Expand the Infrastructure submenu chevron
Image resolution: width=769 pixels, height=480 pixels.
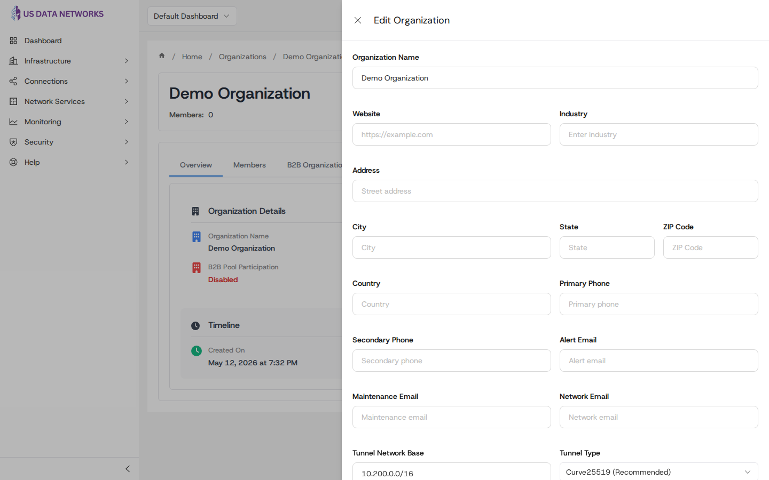pos(127,61)
